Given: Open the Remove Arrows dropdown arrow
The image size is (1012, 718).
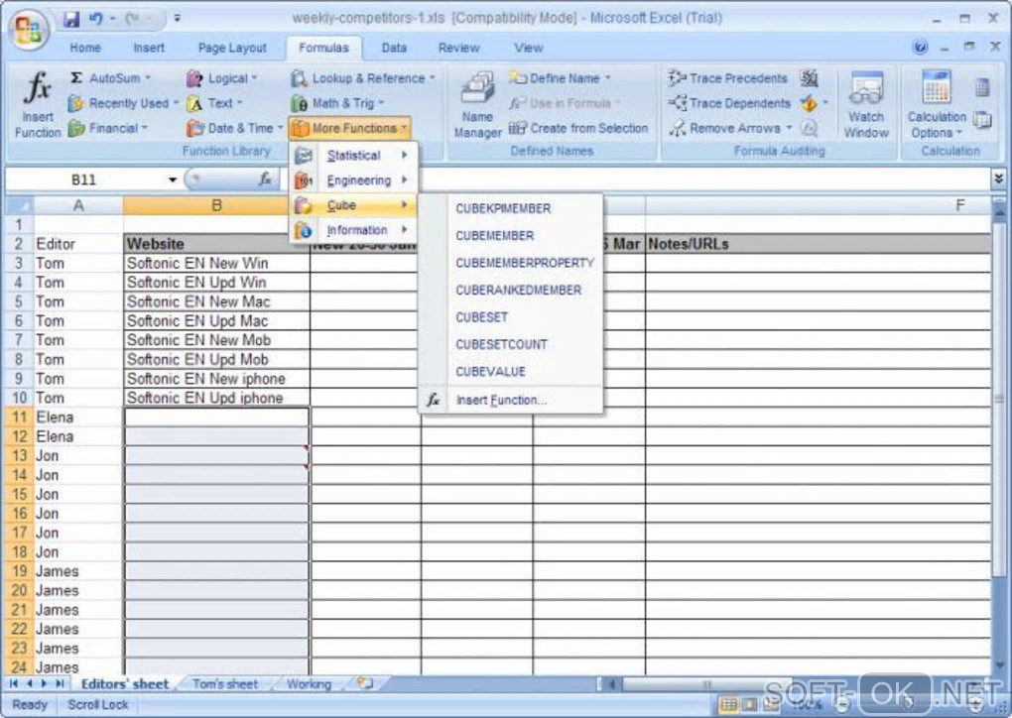Looking at the screenshot, I should [789, 128].
